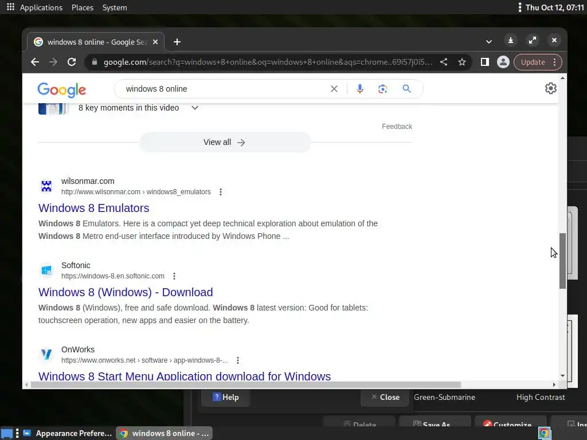Image resolution: width=587 pixels, height=440 pixels.
Task: Switch to Appearance Preferences taskbar item
Action: pyautogui.click(x=68, y=433)
